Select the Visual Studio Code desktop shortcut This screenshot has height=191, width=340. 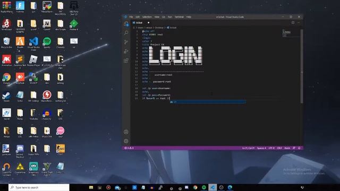tap(33, 44)
